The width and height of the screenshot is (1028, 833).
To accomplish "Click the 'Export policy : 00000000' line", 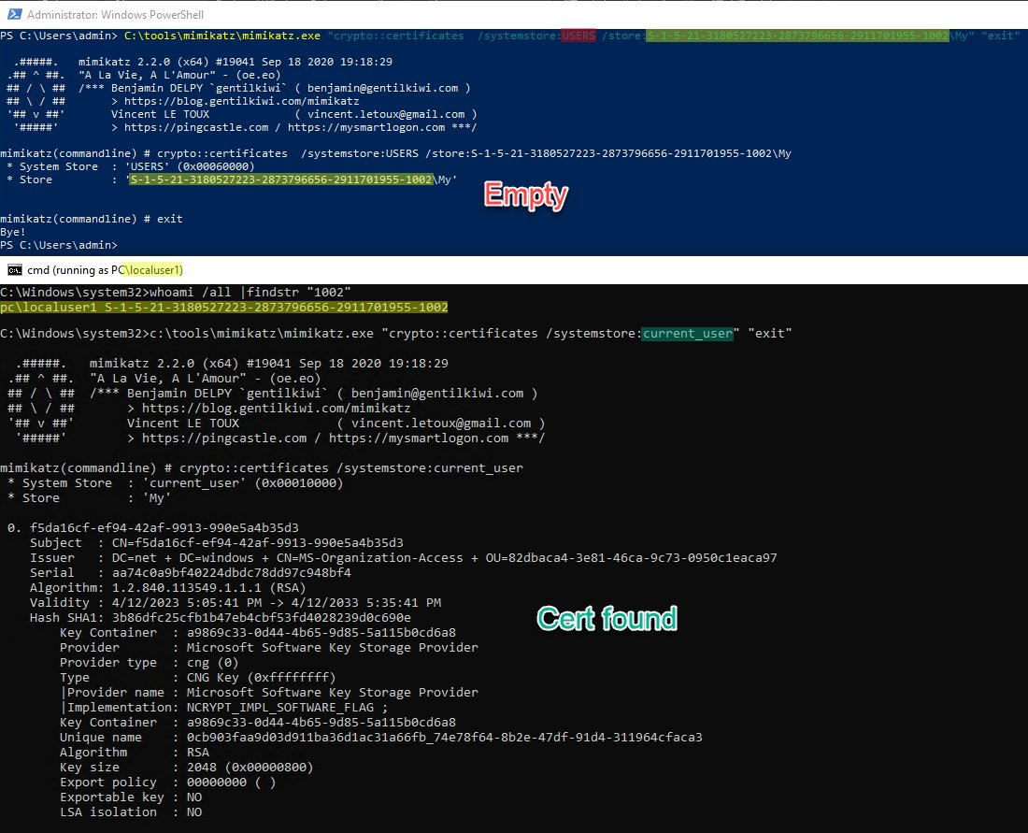I will [168, 783].
